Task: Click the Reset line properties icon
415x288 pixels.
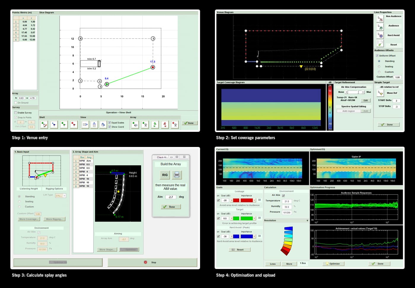Action: point(380,44)
